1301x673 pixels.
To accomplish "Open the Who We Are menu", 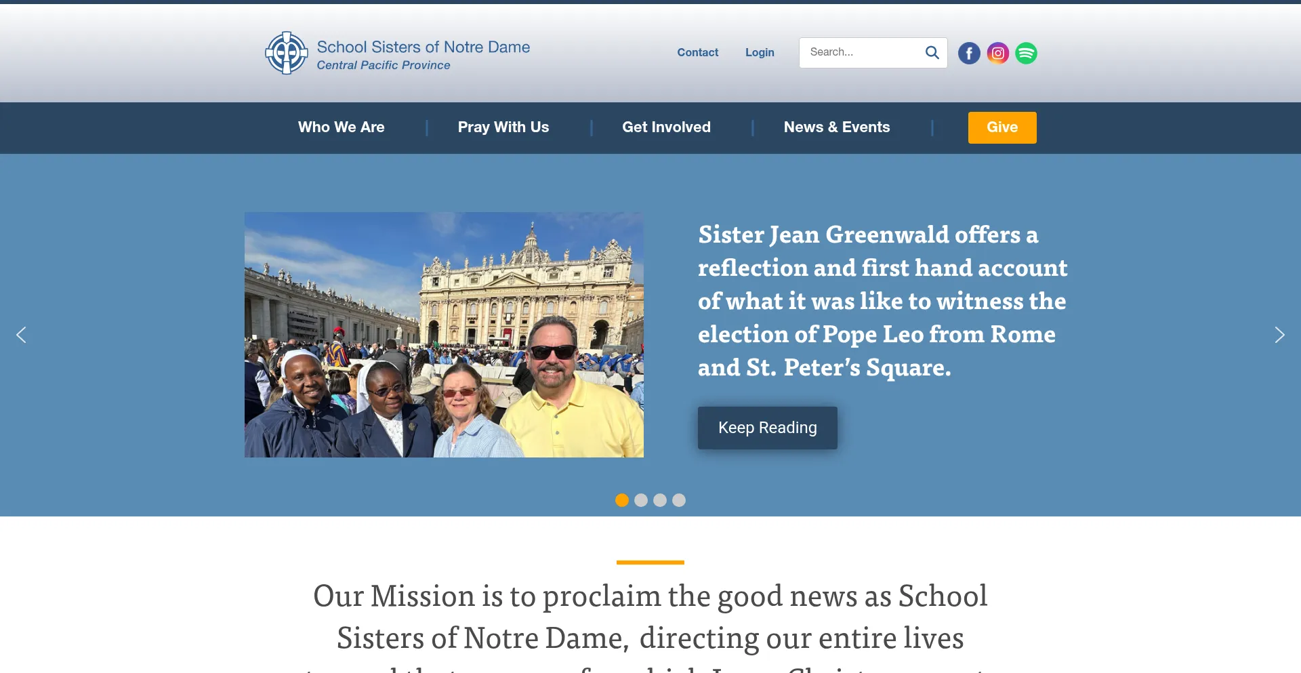I will 341,127.
